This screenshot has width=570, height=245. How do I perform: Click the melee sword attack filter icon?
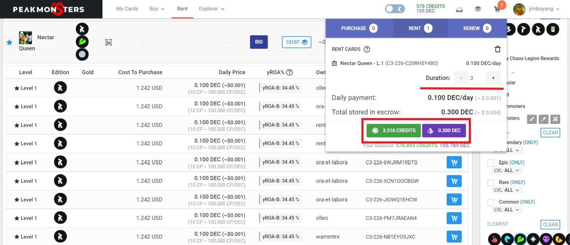click(532, 119)
